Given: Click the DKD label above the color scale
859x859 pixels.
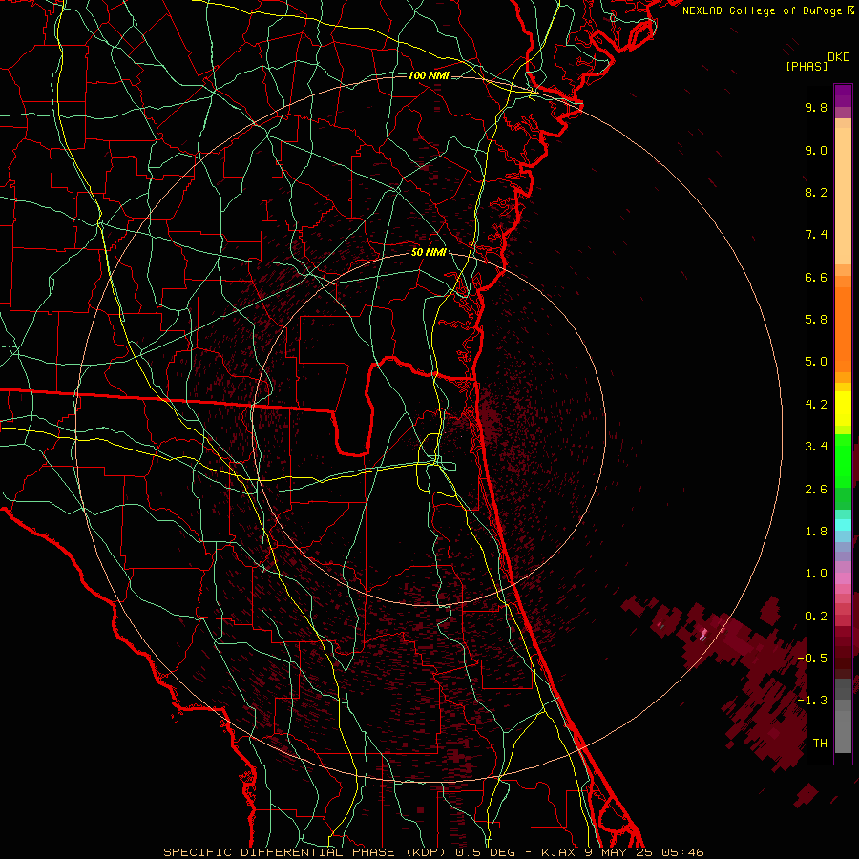Looking at the screenshot, I should point(839,57).
